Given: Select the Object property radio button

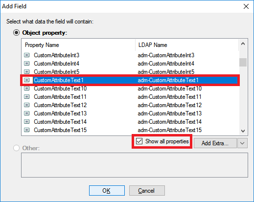Looking at the screenshot, I should click(x=16, y=33).
